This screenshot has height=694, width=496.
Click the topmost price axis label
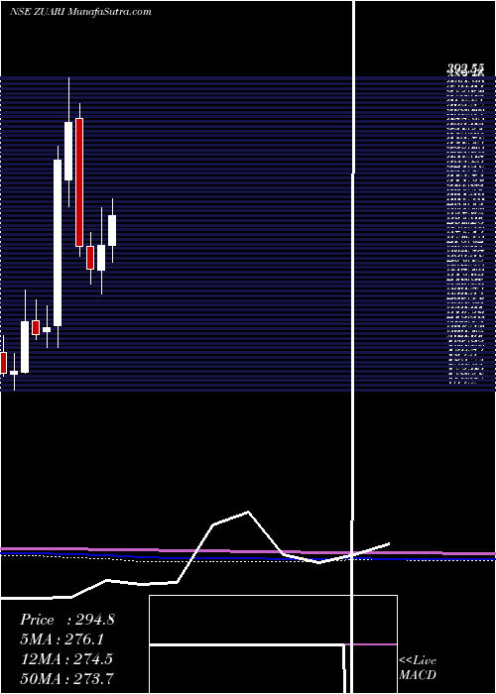(x=465, y=68)
